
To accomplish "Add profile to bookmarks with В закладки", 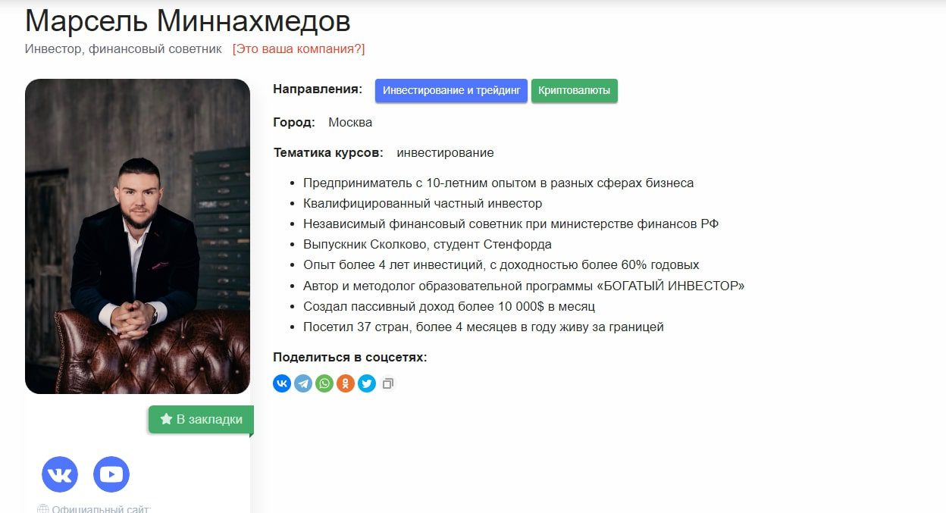I will (201, 420).
